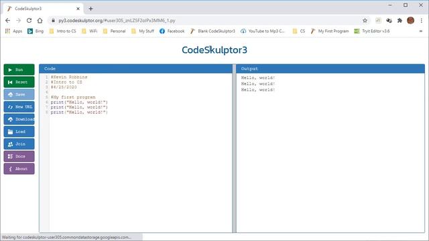Viewport: 429px width, 241px height.
Task: Click the print statement on line 6
Action: pos(79,102)
